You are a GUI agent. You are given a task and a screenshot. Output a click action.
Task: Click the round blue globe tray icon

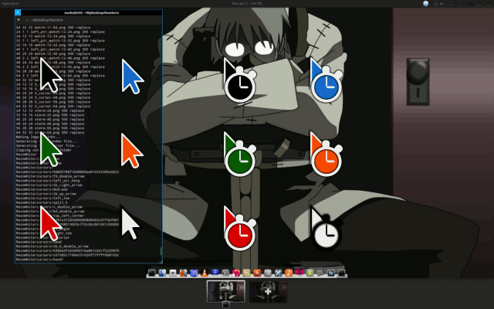[425, 3]
